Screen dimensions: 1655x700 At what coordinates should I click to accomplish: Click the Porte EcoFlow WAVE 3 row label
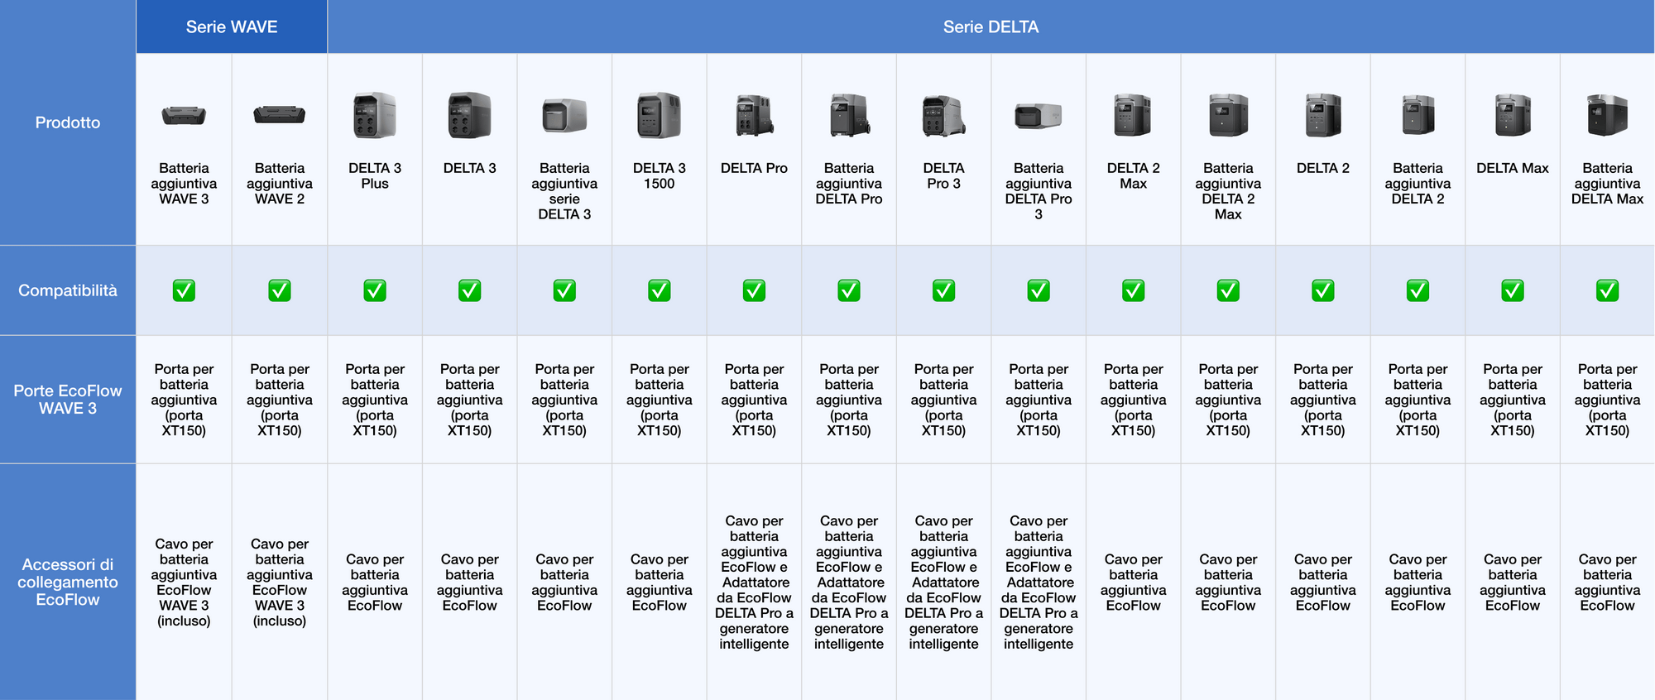click(68, 400)
